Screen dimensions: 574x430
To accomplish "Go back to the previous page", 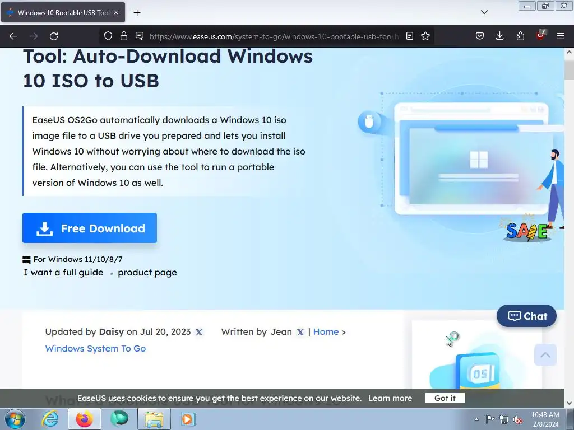I will (x=13, y=36).
